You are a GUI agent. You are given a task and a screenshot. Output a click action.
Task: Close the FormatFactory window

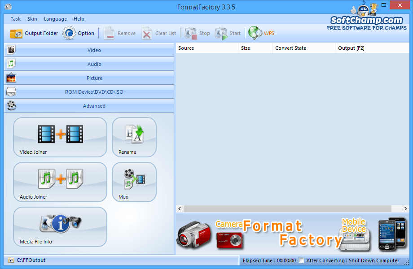[x=400, y=5]
